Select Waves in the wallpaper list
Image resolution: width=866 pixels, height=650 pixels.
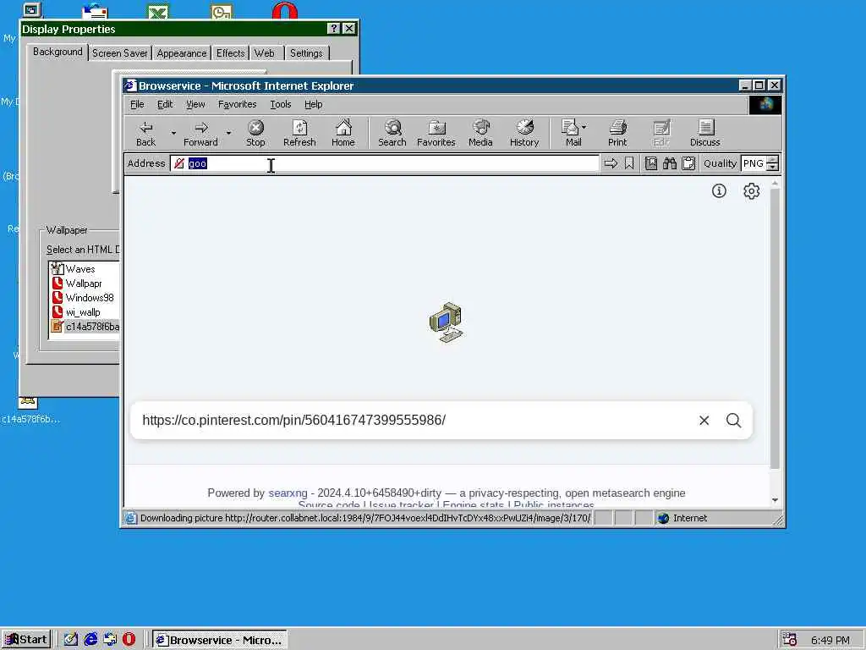tap(80, 269)
